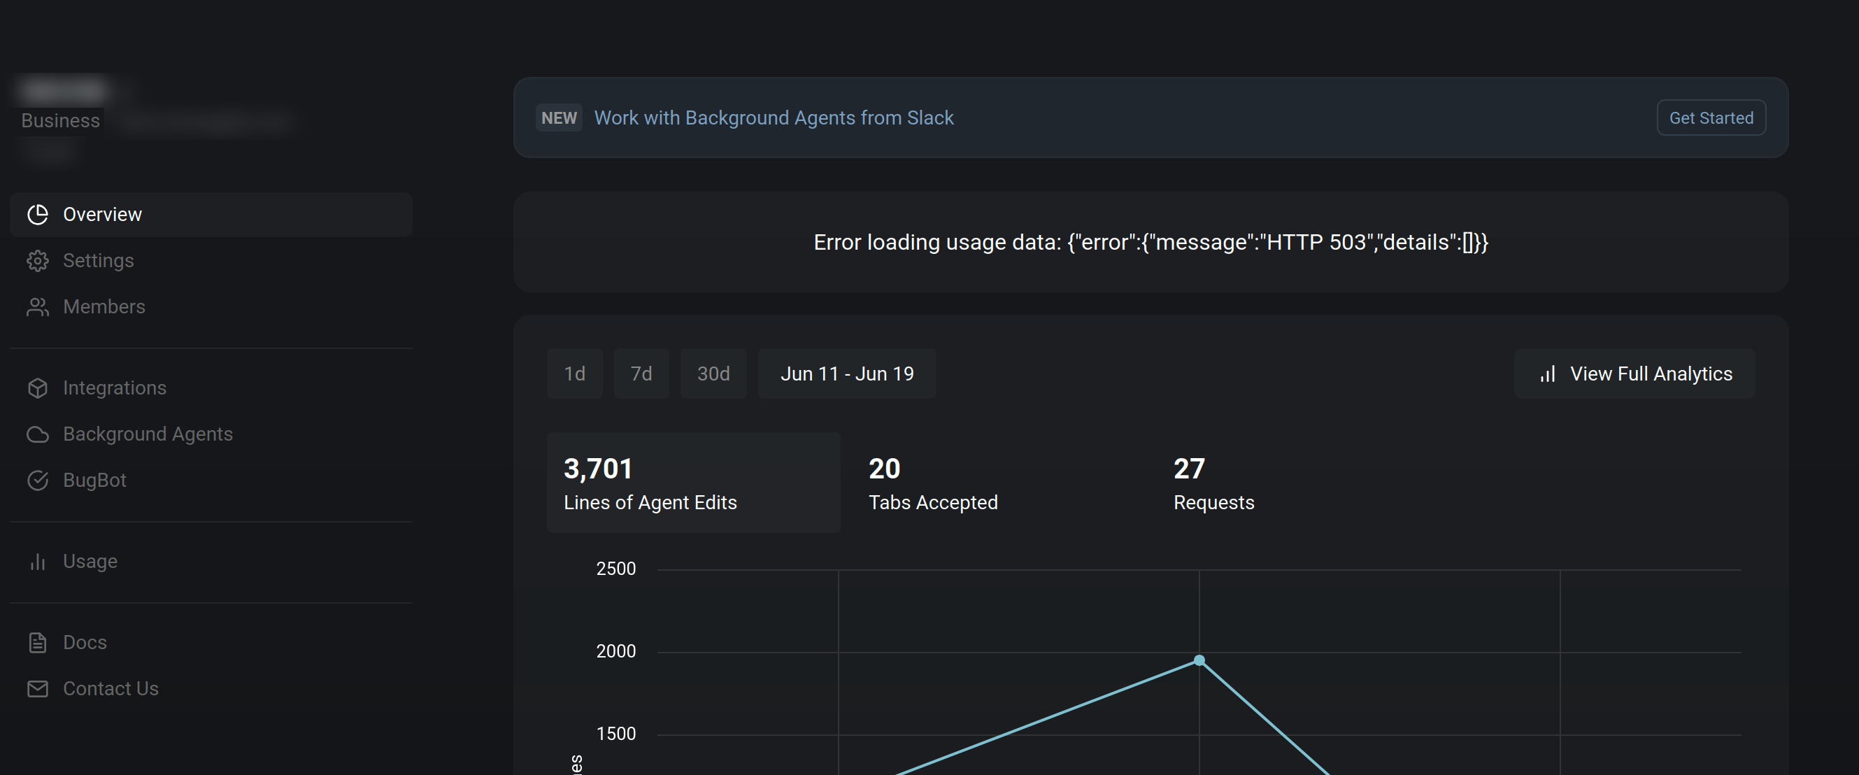Open the Usage page
This screenshot has height=775, width=1859.
click(211, 562)
